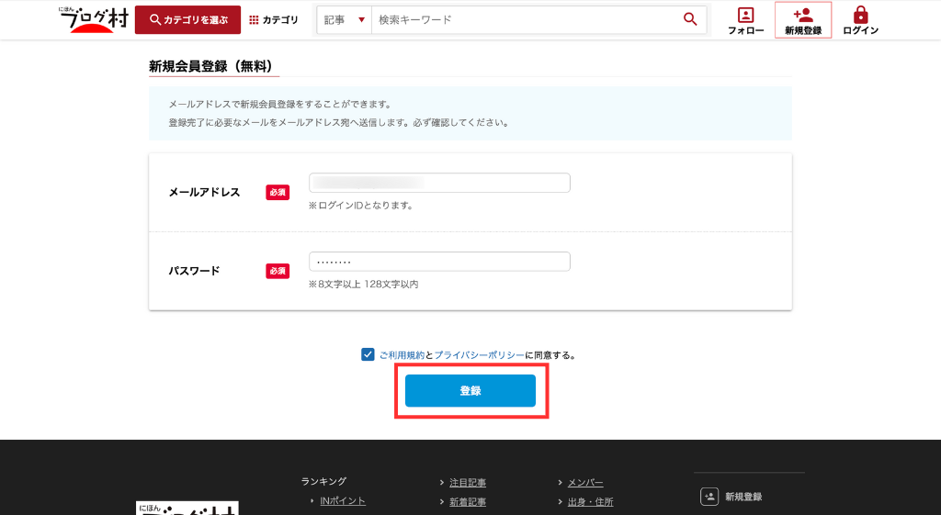Click the メールアドレス input field

(439, 183)
